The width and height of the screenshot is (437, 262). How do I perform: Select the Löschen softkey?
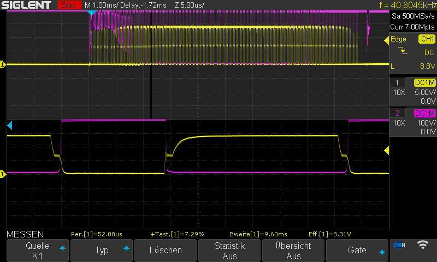(x=166, y=251)
